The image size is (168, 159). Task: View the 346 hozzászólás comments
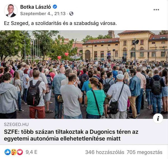point(105,152)
